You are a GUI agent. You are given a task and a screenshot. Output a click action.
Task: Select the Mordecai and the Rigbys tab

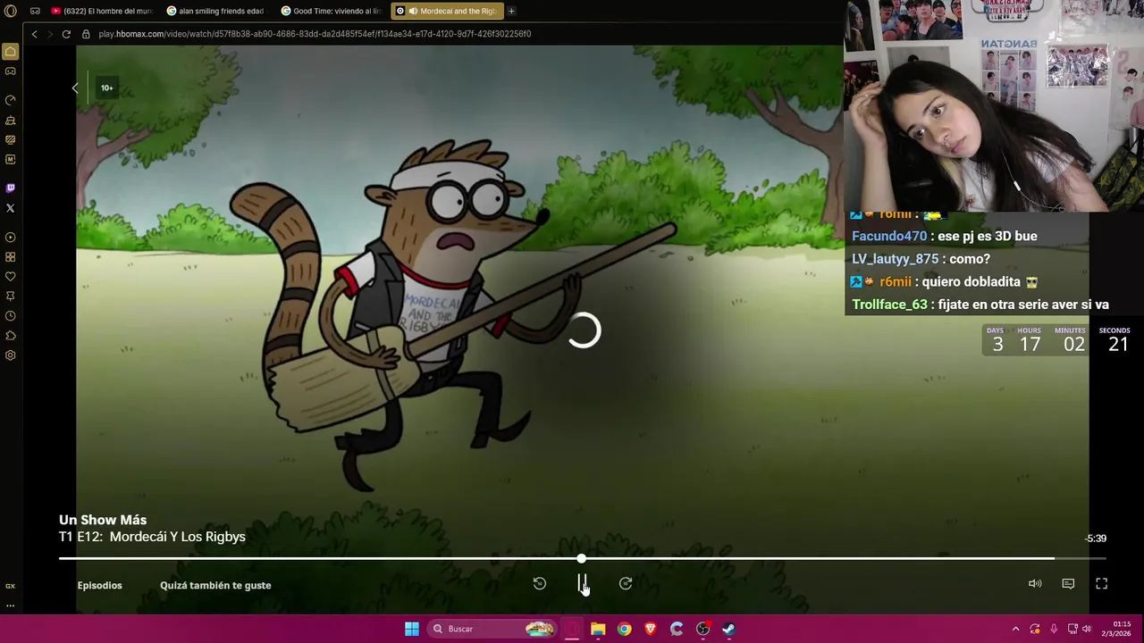(447, 11)
